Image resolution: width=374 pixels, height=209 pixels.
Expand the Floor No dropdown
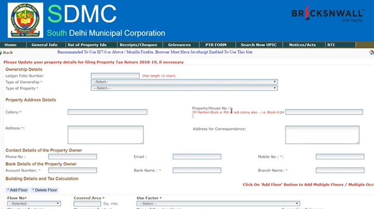[34, 203]
